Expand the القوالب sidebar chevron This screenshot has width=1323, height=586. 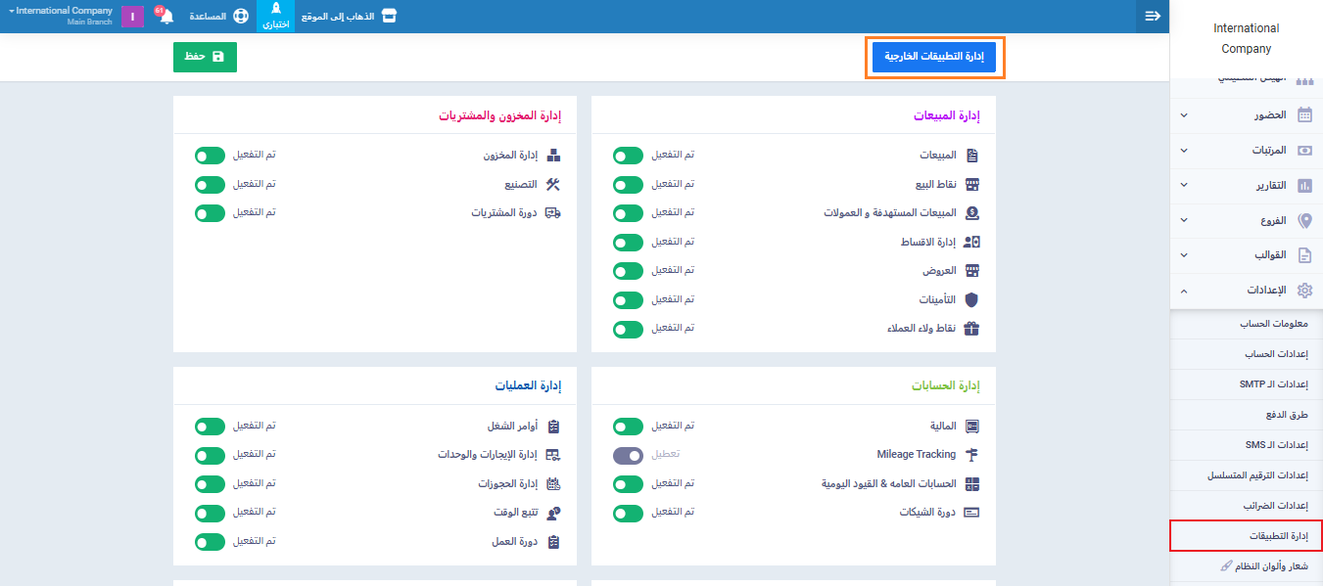coord(1184,256)
